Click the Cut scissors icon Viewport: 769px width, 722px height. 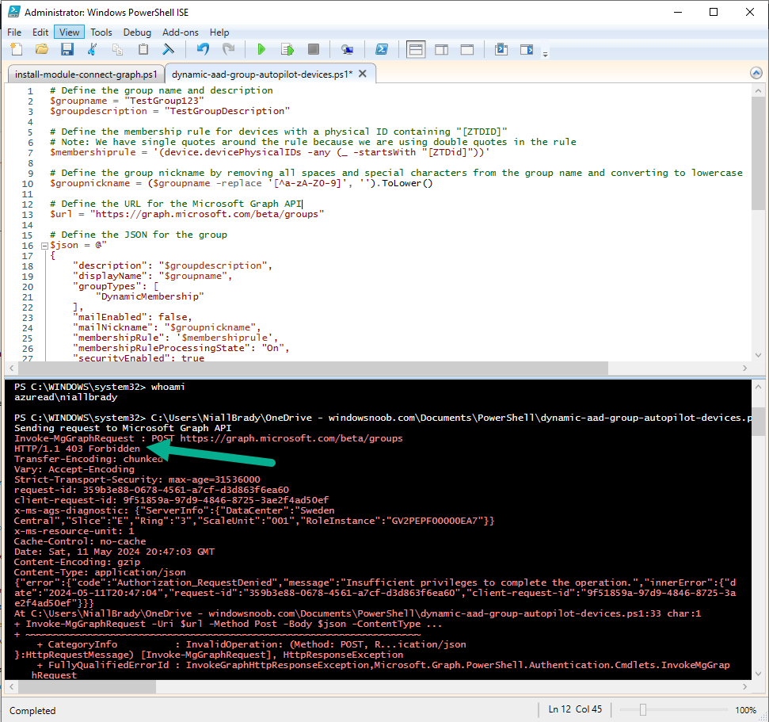pos(92,49)
